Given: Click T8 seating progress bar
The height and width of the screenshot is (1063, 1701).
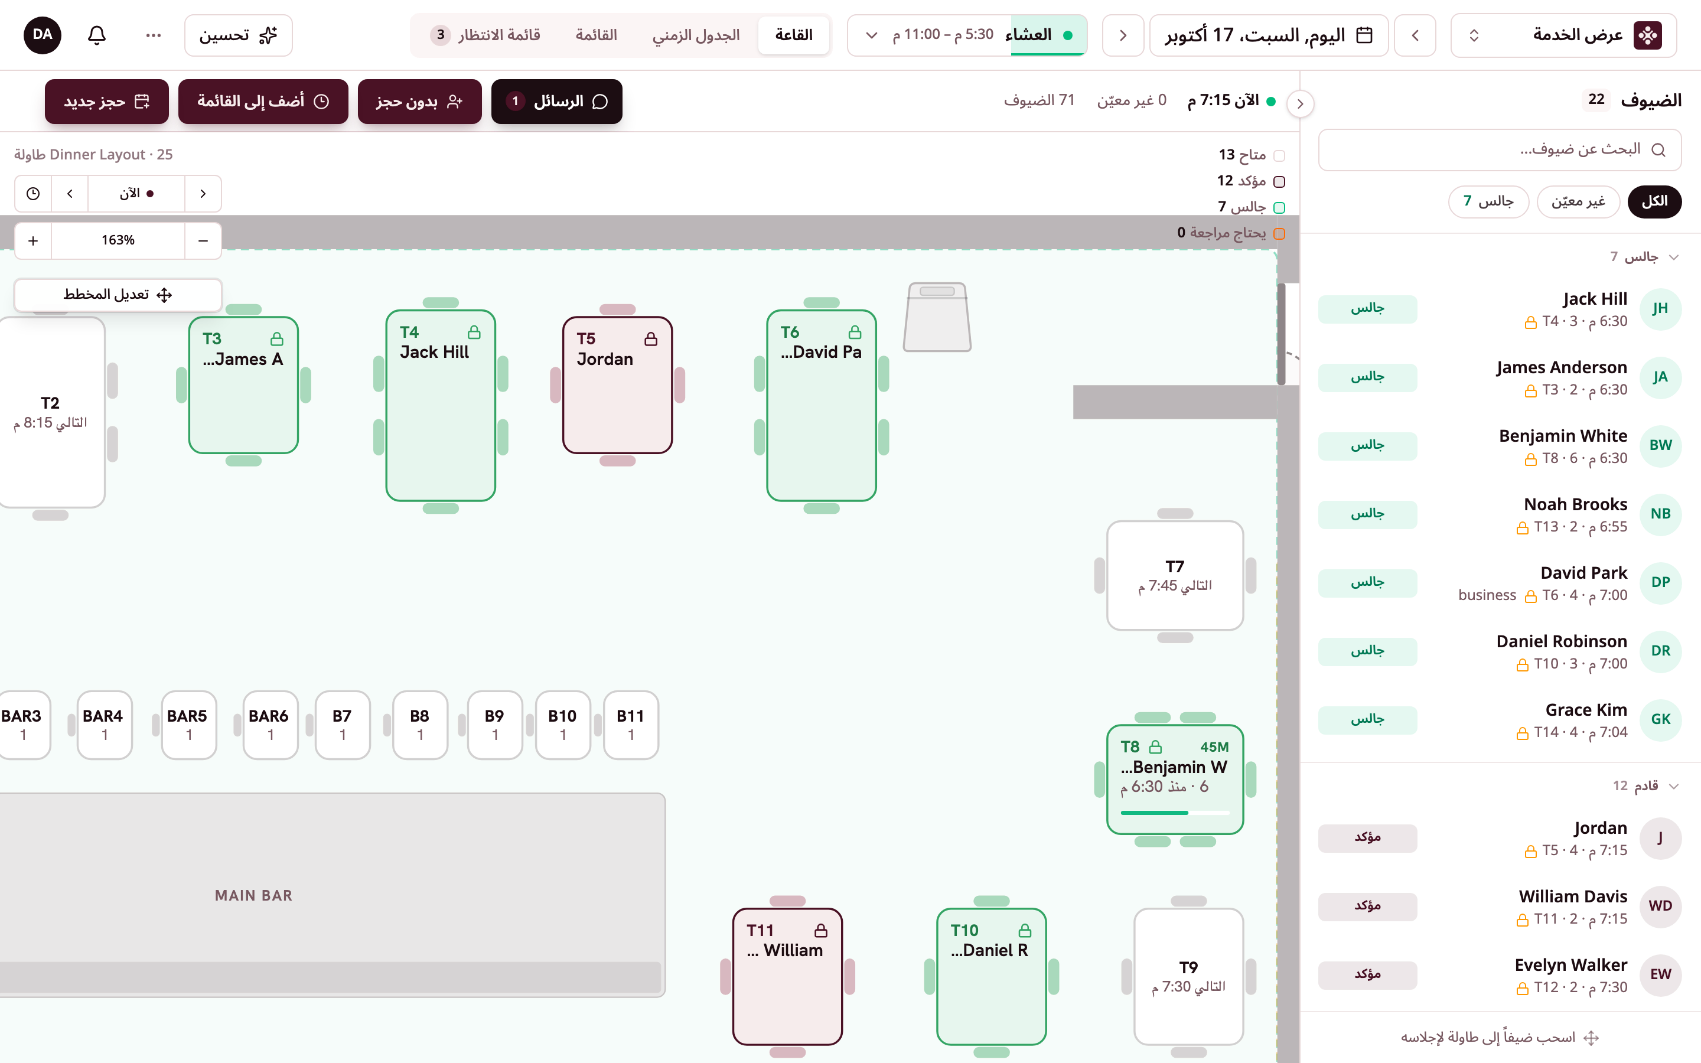Looking at the screenshot, I should (1175, 813).
